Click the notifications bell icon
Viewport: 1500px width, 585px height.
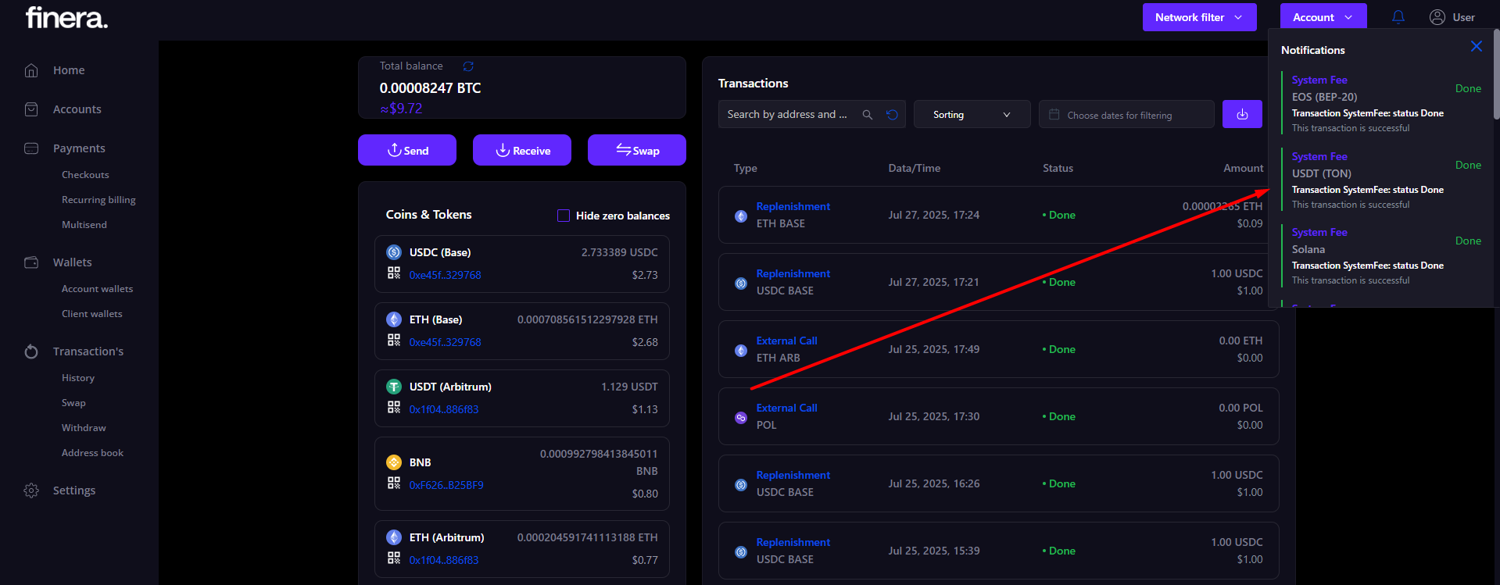(1398, 17)
